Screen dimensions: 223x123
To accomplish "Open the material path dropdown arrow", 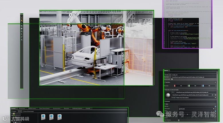I will coord(214,95).
